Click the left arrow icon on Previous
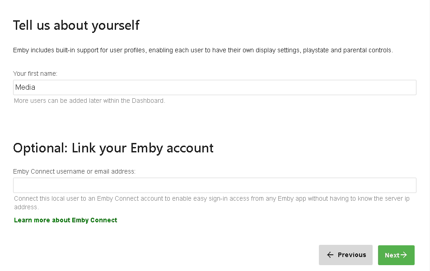Viewport: 430px width, 271px height. pos(330,255)
